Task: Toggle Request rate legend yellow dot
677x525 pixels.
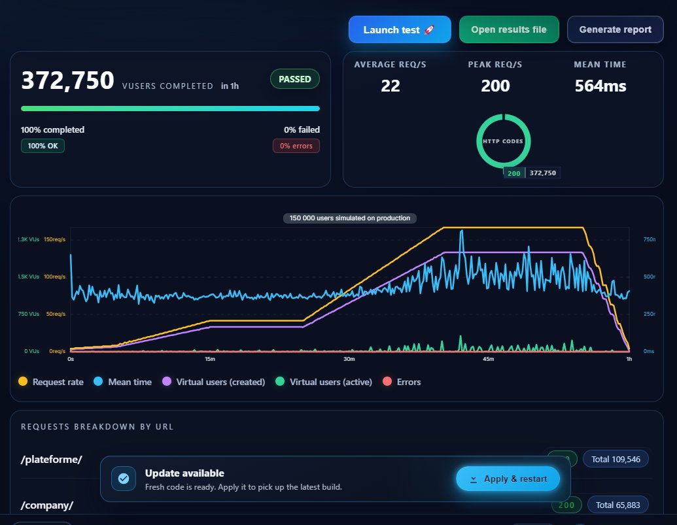Action: (23, 381)
